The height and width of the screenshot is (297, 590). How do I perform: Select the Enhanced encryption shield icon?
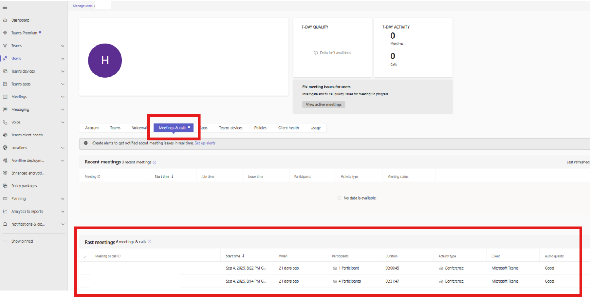(x=5, y=173)
